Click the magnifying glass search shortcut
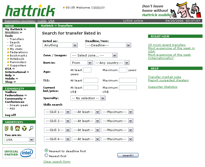 [x=31, y=128]
